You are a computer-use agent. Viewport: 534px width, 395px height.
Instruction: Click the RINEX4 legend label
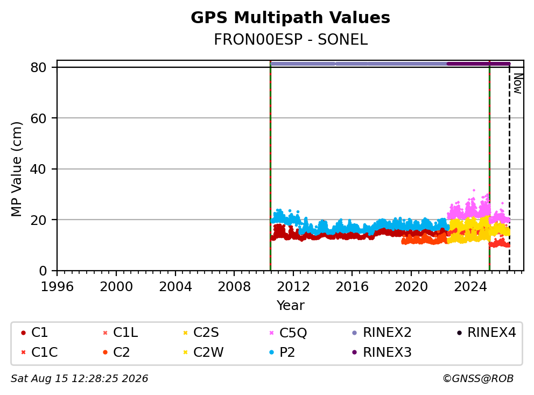pos(492,333)
